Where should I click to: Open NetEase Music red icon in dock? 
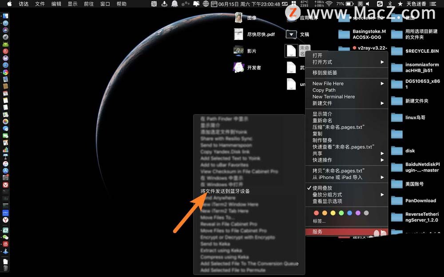pyautogui.click(x=5, y=244)
